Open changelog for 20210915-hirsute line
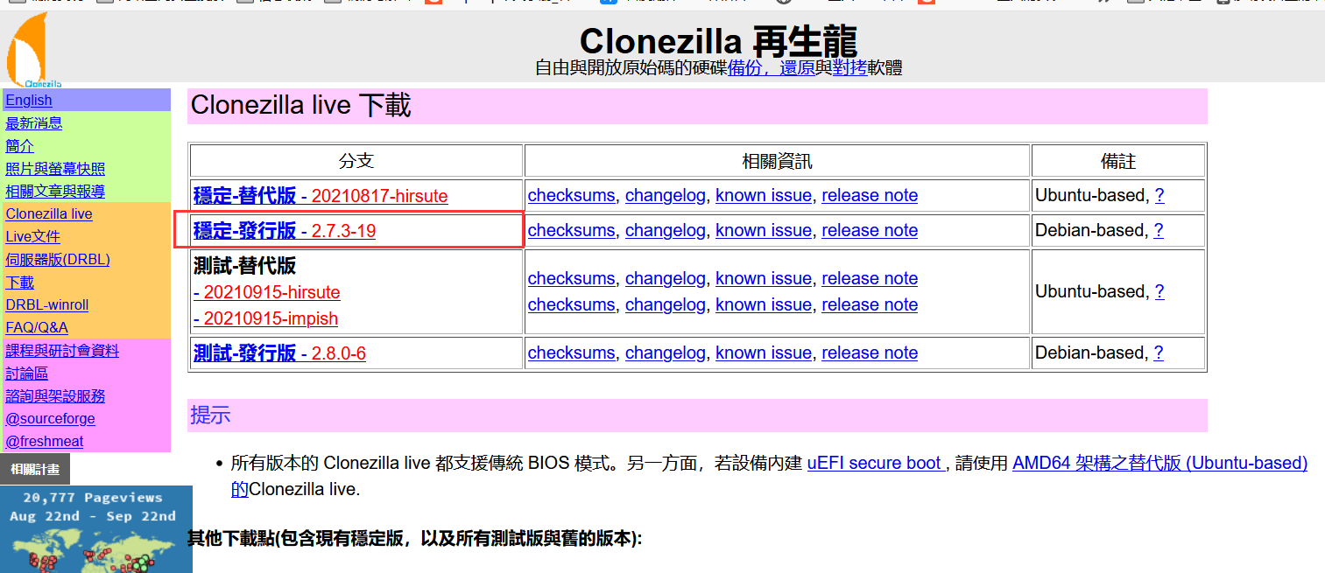 coord(665,279)
